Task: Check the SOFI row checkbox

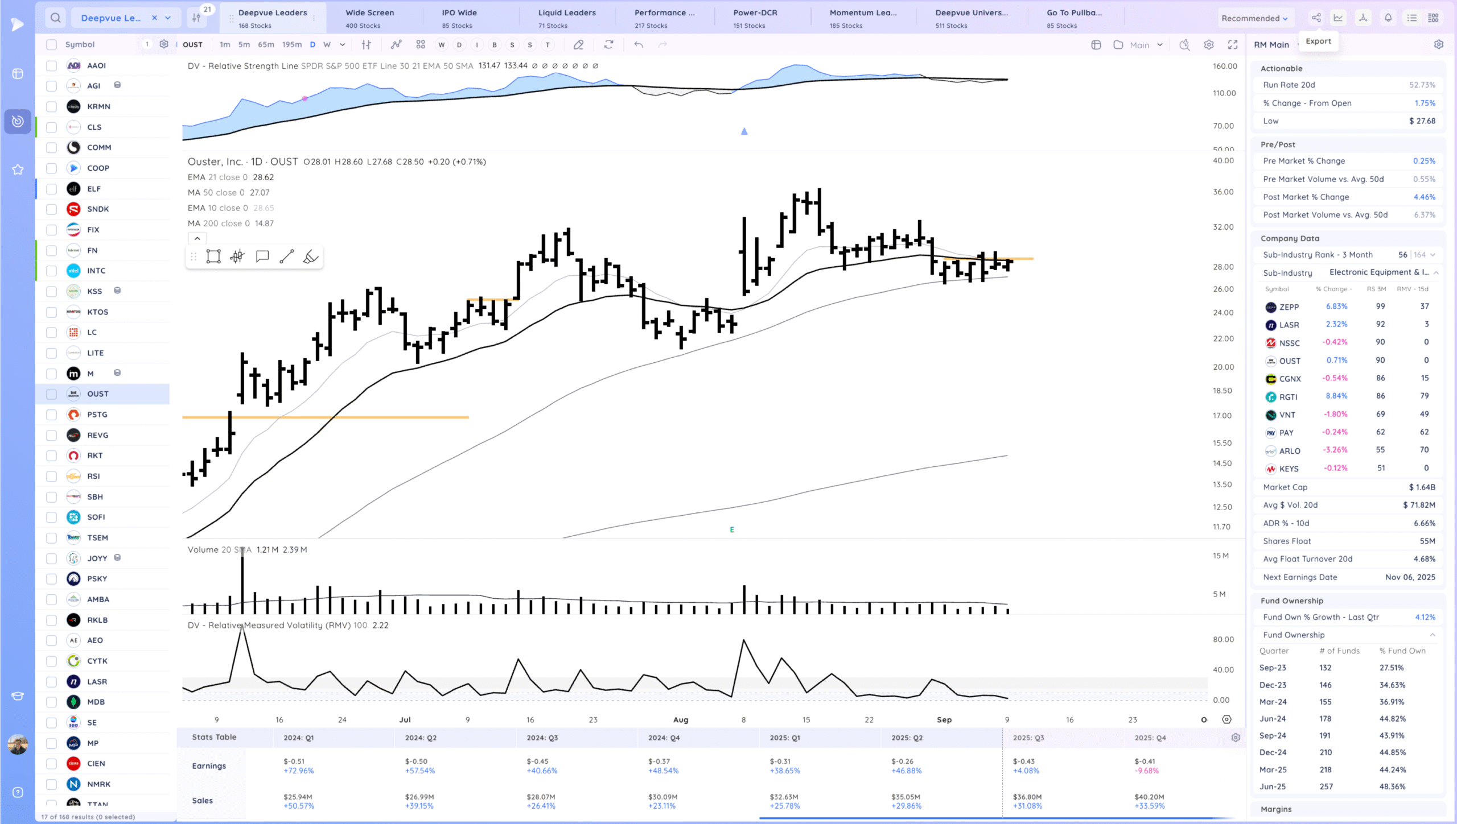Action: click(51, 517)
